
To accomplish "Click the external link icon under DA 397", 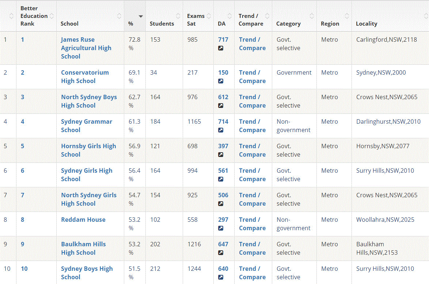I will coord(221,155).
